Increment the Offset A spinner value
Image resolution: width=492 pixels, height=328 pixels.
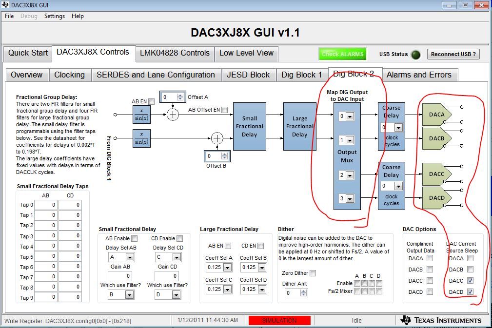[x=180, y=96]
